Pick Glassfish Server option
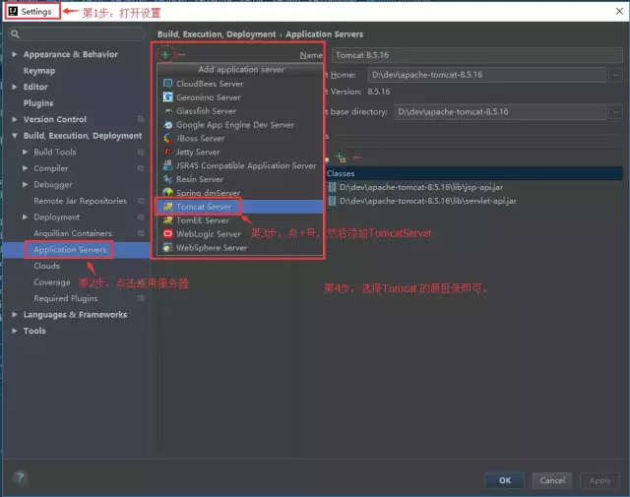630x497 pixels. (x=240, y=111)
